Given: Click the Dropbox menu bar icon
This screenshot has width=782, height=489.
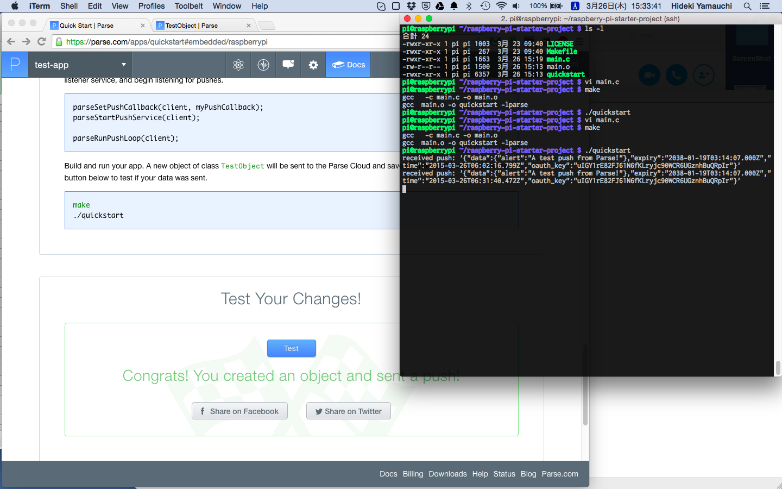Looking at the screenshot, I should (x=411, y=6).
